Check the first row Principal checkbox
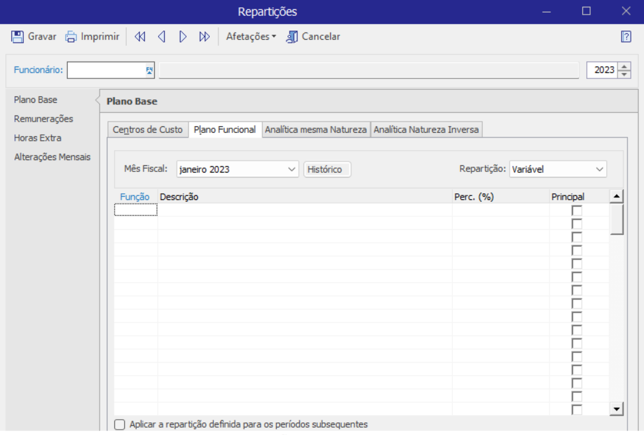Viewport: 644px width, 435px height. [x=576, y=211]
